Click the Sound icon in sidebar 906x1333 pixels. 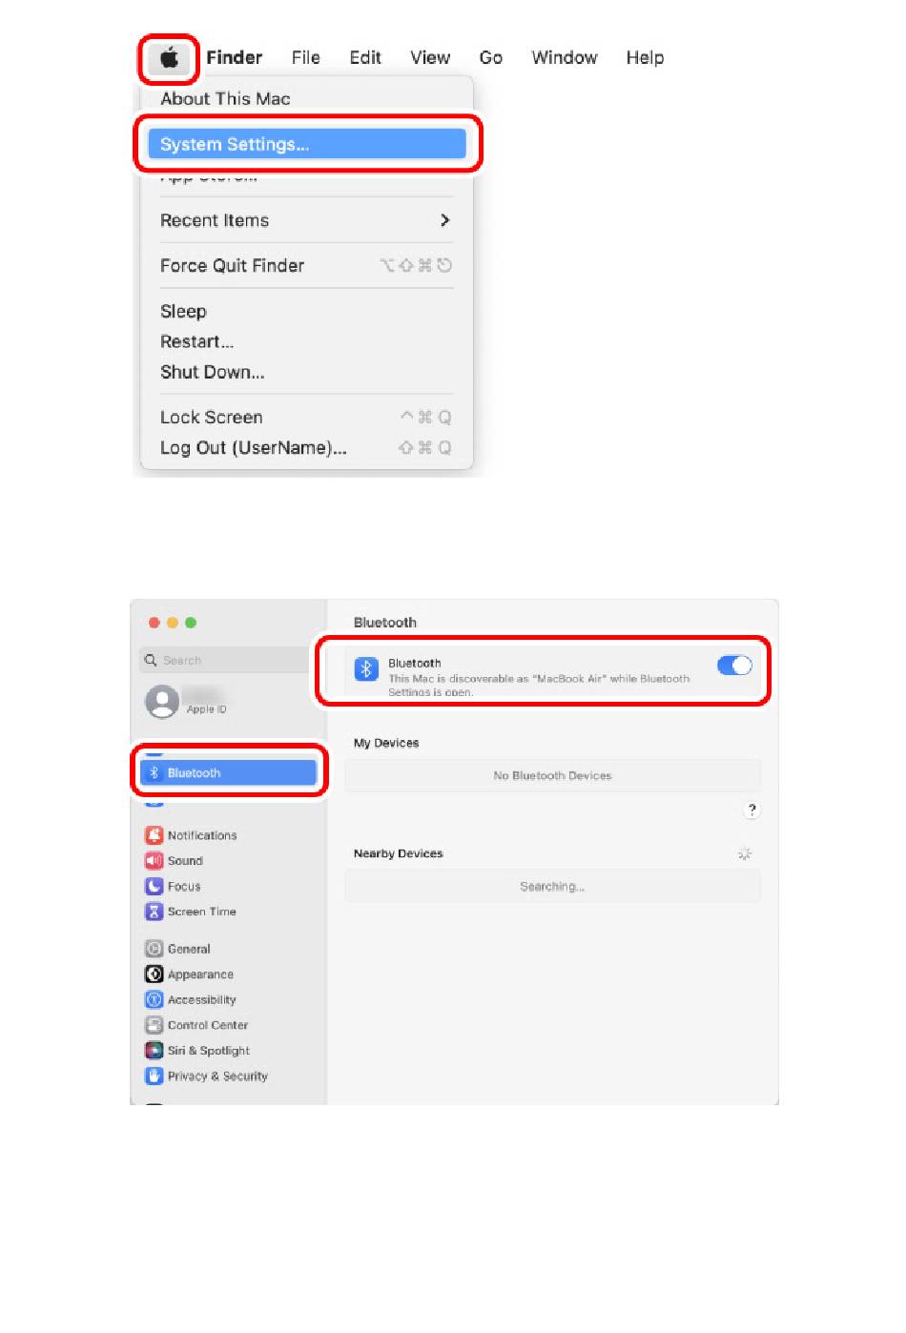coord(154,861)
